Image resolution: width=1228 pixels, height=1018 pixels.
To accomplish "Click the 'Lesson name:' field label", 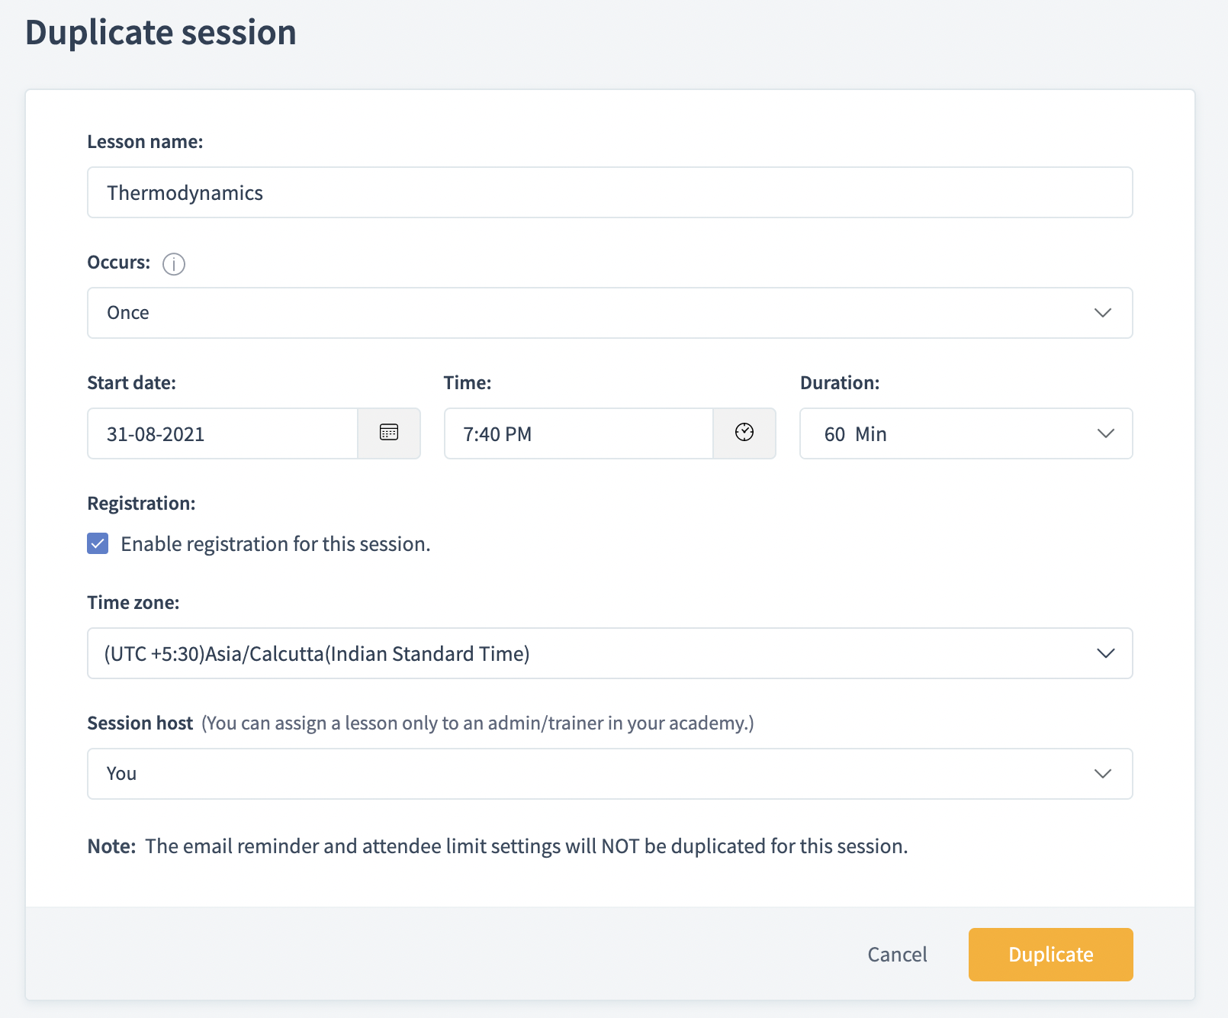I will point(145,142).
